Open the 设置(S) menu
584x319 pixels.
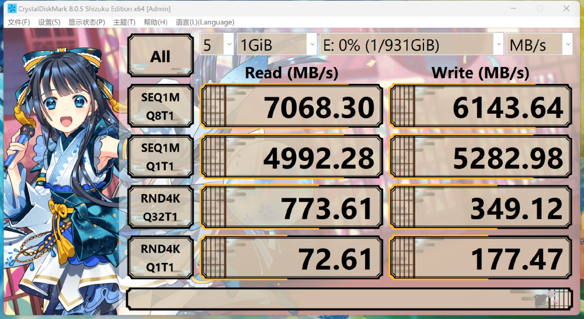(x=49, y=22)
